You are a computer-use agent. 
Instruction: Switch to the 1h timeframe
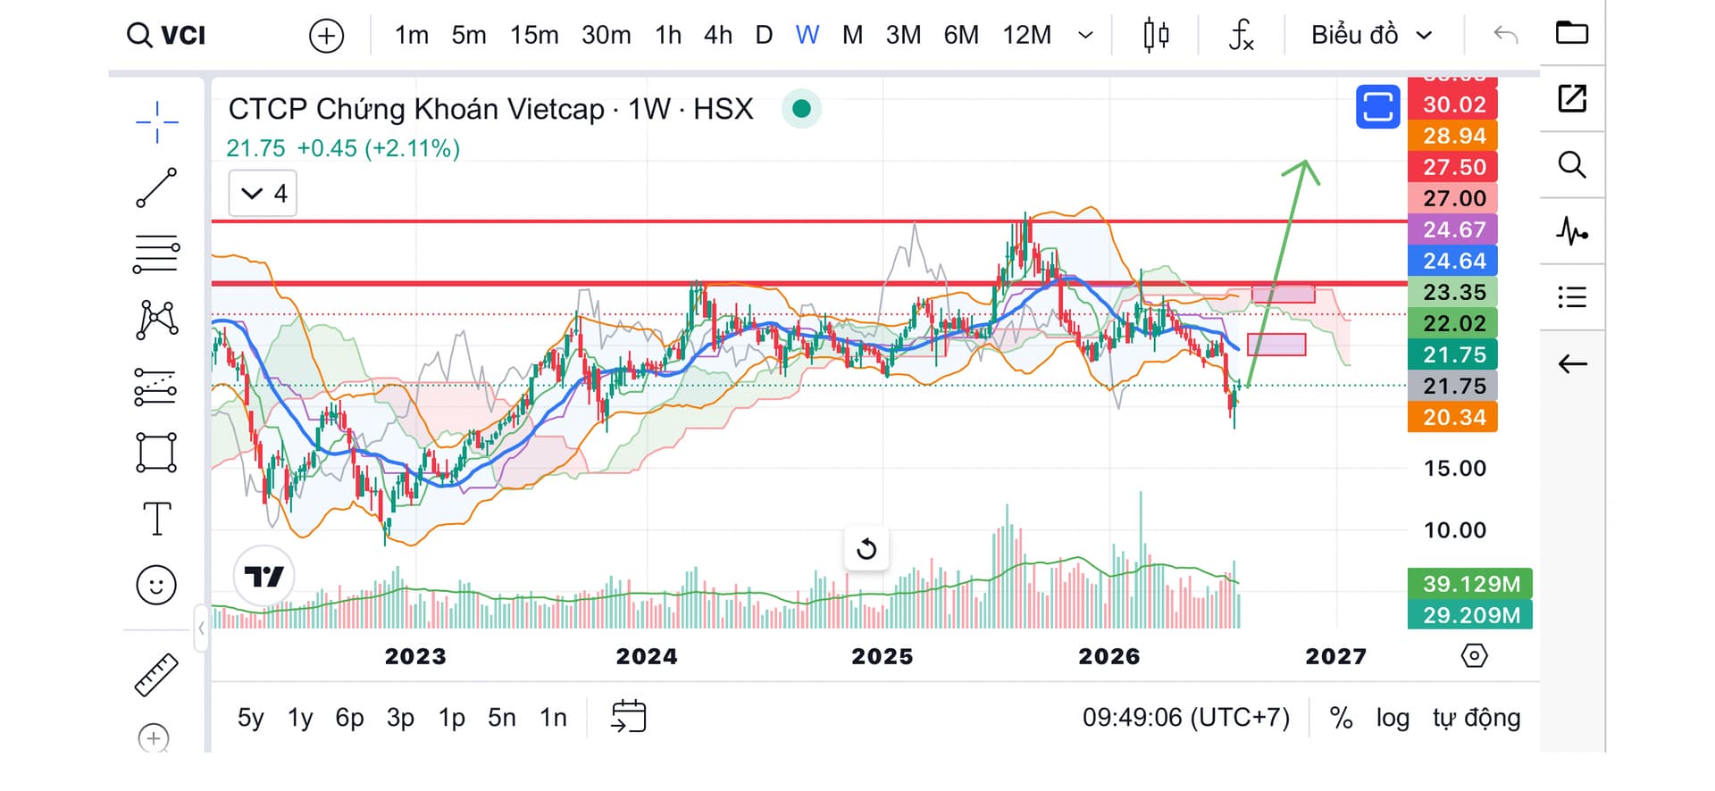point(668,35)
